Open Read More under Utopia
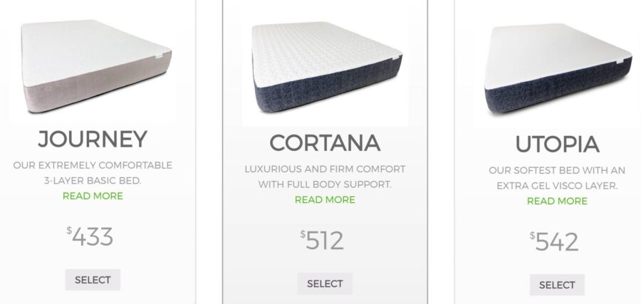Image resolution: width=641 pixels, height=304 pixels. point(557,201)
